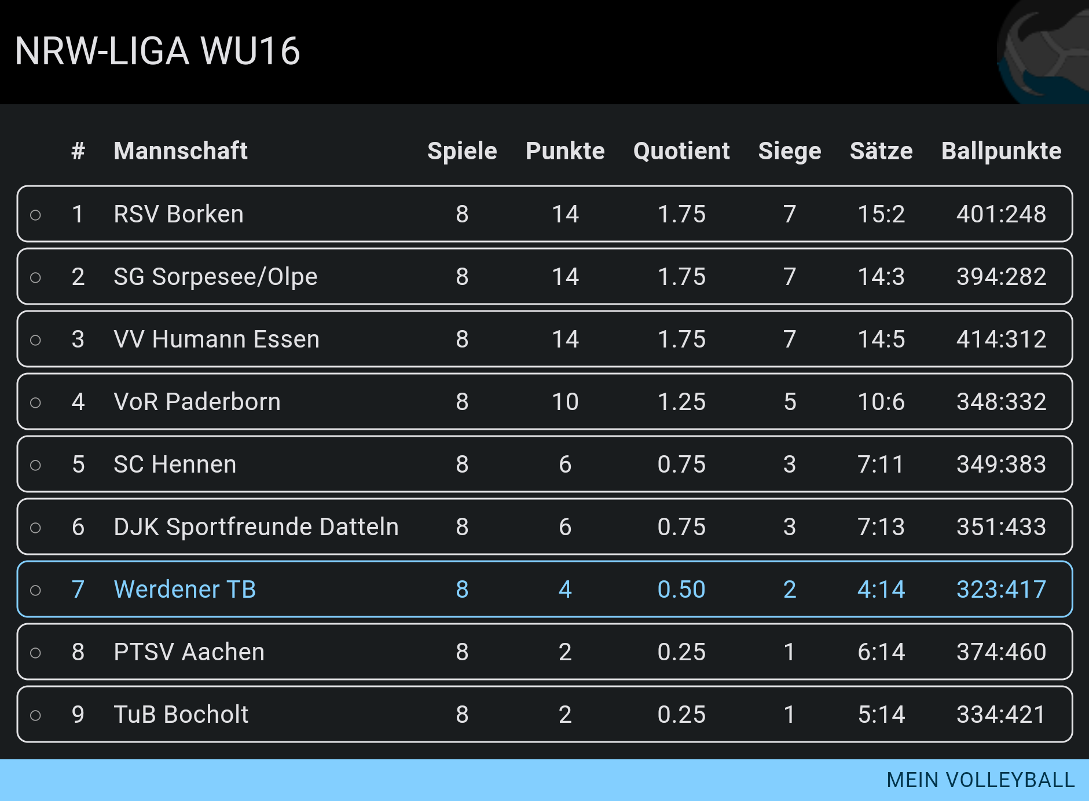This screenshot has height=801, width=1089.
Task: Click the Ballpunkte column header
Action: coord(1001,151)
